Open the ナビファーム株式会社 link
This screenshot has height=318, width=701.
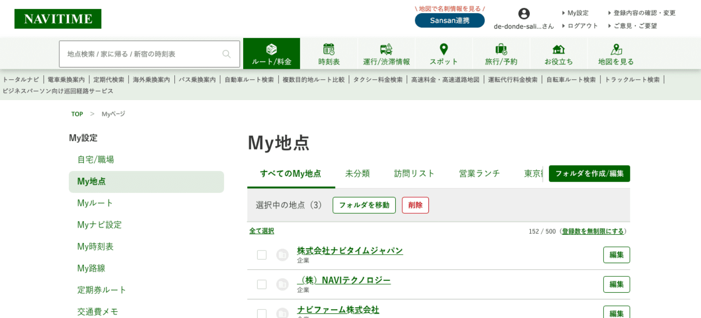[x=338, y=310]
